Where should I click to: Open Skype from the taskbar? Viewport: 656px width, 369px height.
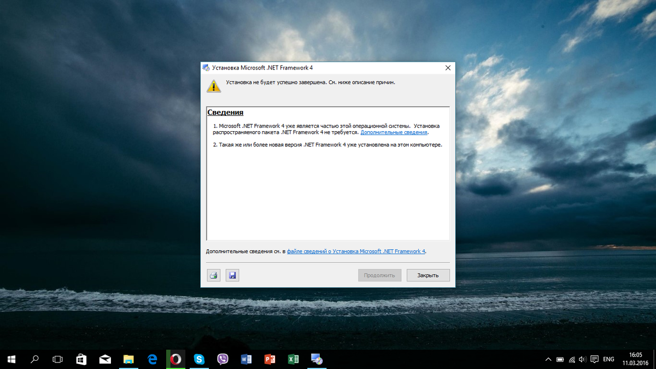tap(199, 359)
